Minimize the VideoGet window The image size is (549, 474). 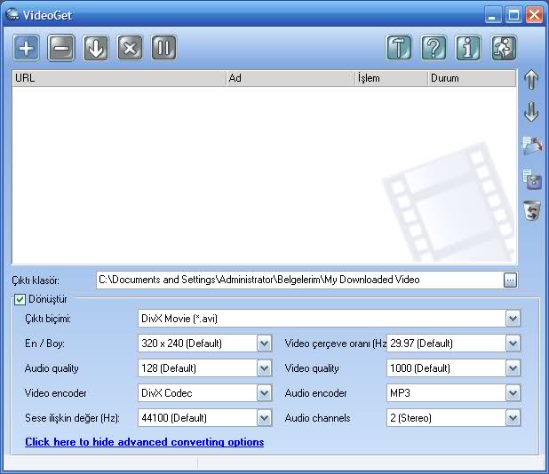(493, 15)
